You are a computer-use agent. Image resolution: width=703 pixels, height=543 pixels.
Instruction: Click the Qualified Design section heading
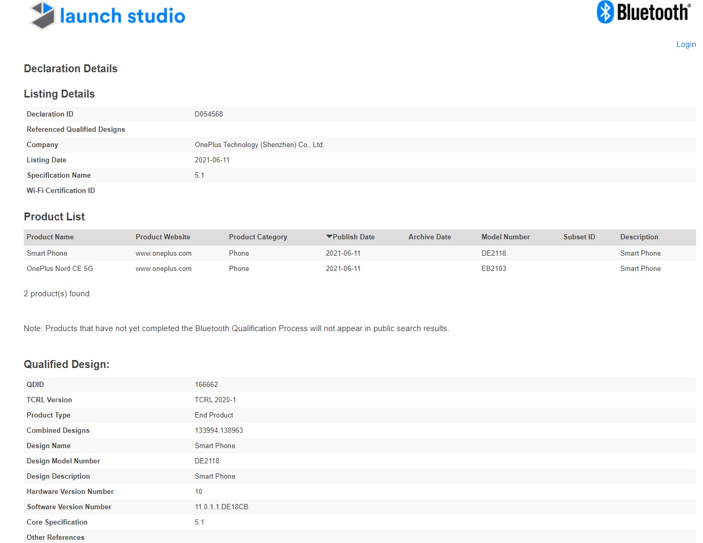66,364
